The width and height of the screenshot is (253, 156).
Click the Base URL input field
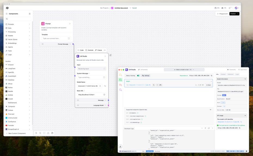pyautogui.click(x=91, y=95)
